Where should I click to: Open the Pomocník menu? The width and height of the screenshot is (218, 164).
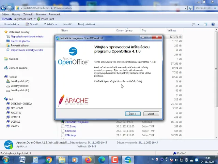54,14
